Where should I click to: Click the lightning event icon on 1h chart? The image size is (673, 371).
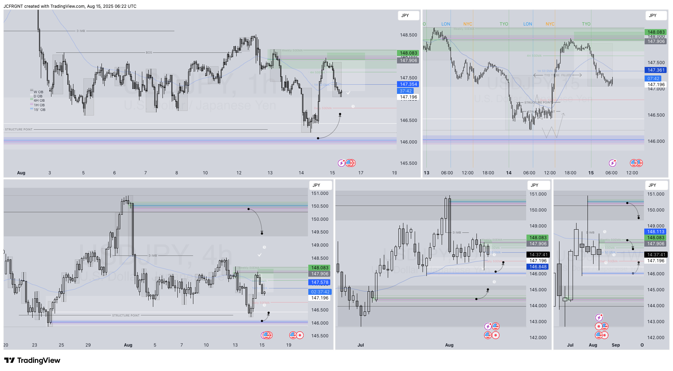(341, 163)
